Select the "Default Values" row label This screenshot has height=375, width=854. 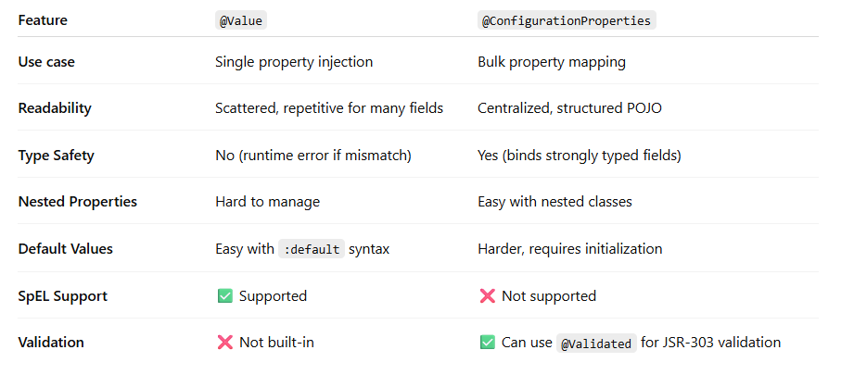coord(67,249)
